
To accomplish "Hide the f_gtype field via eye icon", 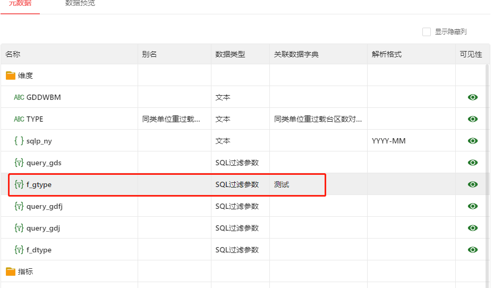I will 472,184.
